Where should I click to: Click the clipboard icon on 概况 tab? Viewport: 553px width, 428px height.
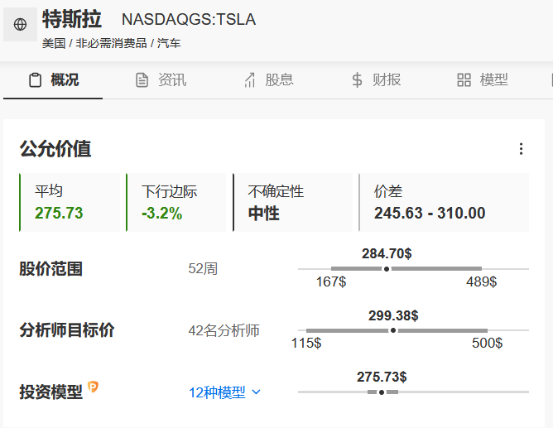[35, 80]
